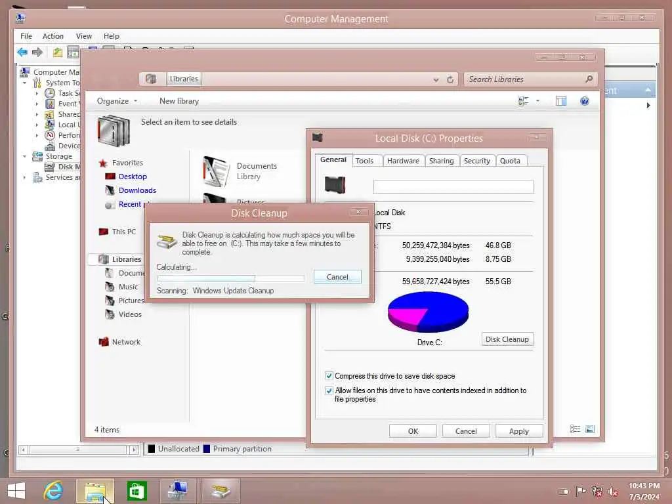The height and width of the screenshot is (504, 672).
Task: Click New library in Explorer toolbar
Action: click(179, 101)
